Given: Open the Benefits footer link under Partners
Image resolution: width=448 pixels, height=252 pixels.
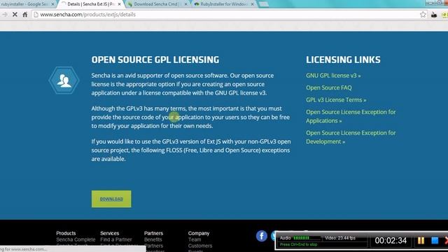Looking at the screenshot, I should point(153,239).
